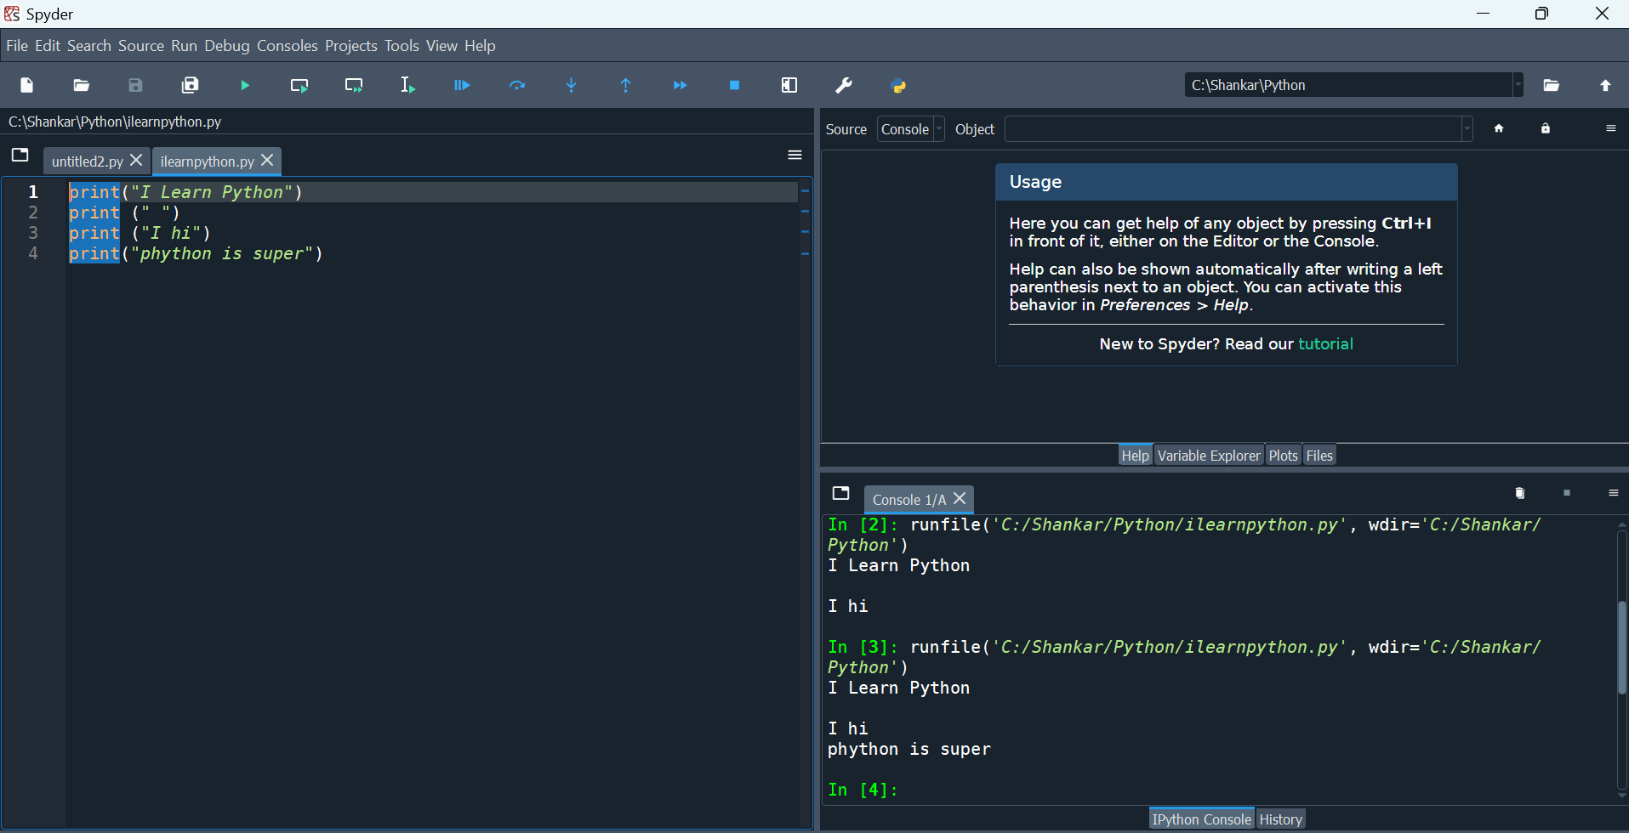
Task: Remove all variables with the console trash icon
Action: [x=1520, y=494]
